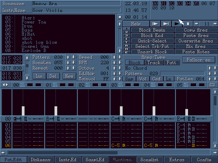Image resolution: width=218 pixels, height=163 pixels.
Task: Decrease value 11 with left arrow
Action: point(196,24)
